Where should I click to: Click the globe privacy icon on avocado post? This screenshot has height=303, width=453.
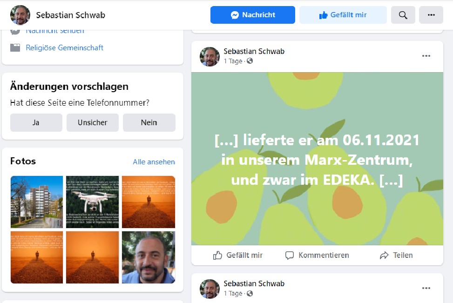click(x=250, y=61)
